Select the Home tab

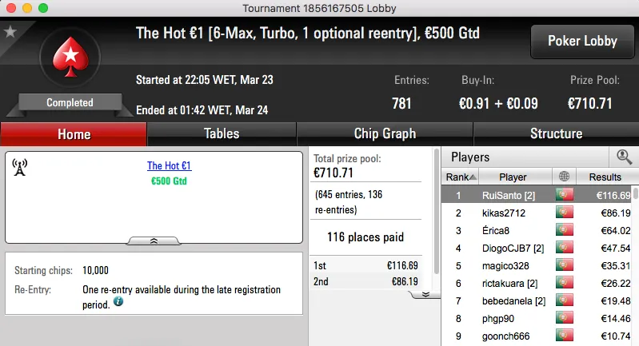[74, 133]
